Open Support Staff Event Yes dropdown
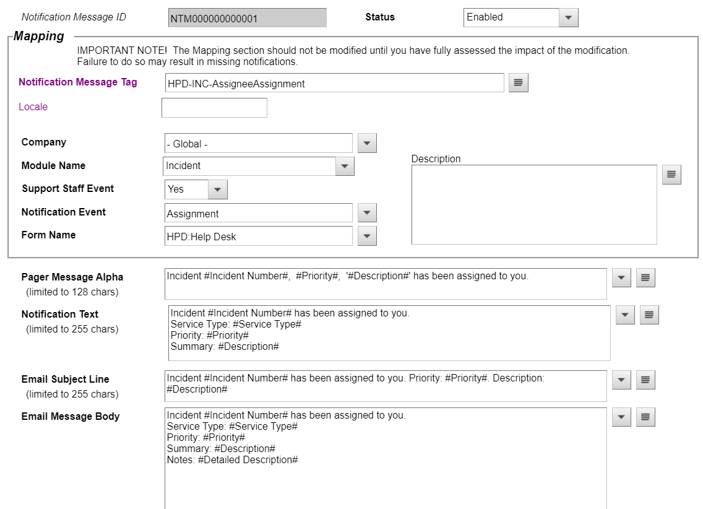This screenshot has width=703, height=509. [x=218, y=189]
